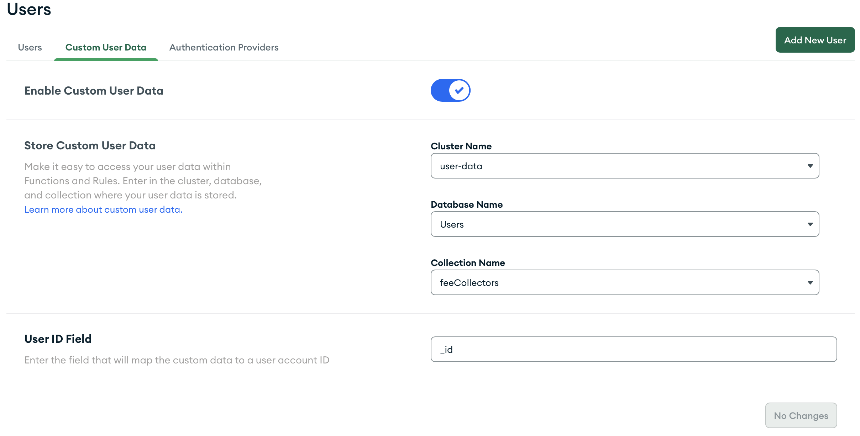Click the User ID Field heading
The width and height of the screenshot is (860, 436).
pos(58,339)
